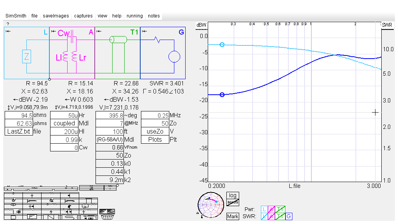The width and height of the screenshot is (398, 224).
Task: Click the 62.63 johms field
Action: pos(19,123)
